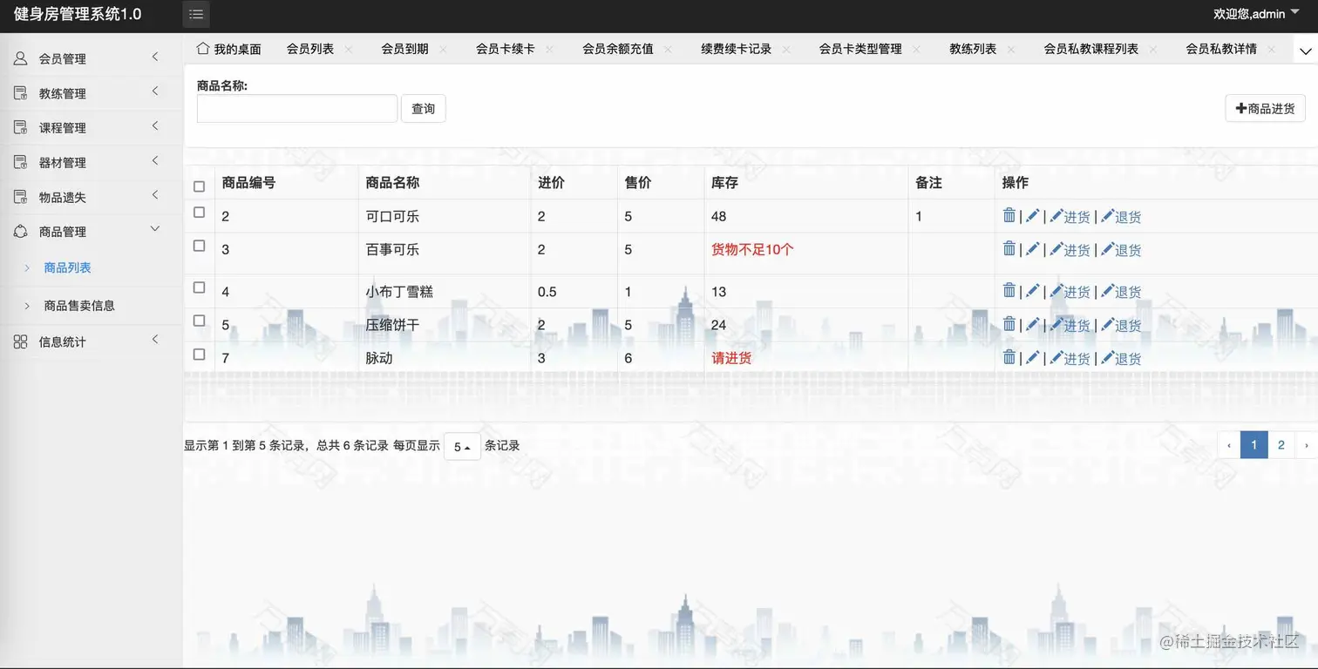The image size is (1318, 669).
Task: Close the 会员私教详情 tab with its x
Action: click(x=1272, y=50)
